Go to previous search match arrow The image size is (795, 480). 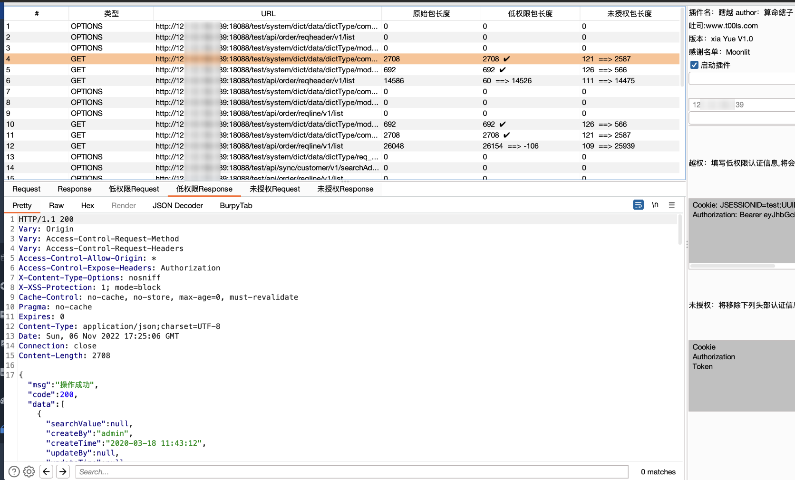click(46, 471)
